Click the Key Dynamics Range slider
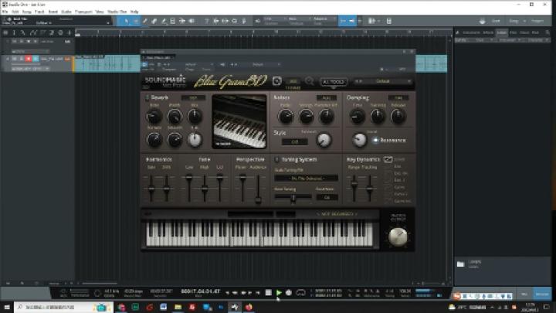Image resolution: width=556 pixels, height=313 pixels. 354,187
